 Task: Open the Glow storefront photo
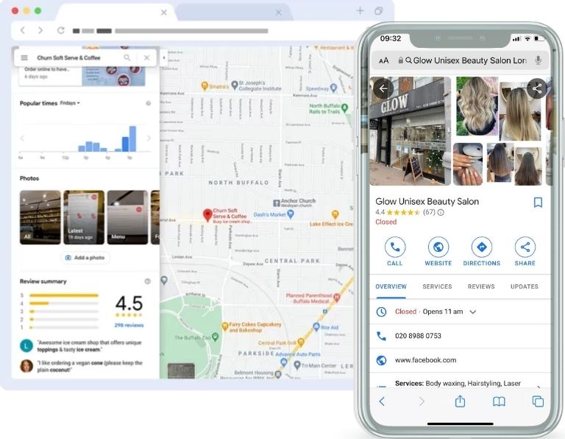[x=411, y=131]
